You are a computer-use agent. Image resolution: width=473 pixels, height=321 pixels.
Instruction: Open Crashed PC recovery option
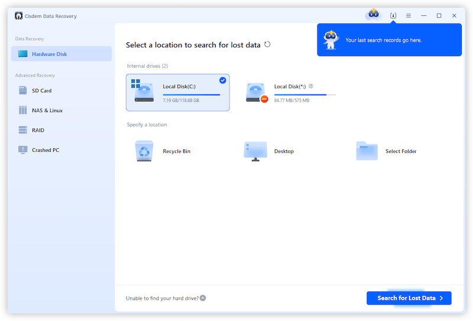(x=45, y=150)
